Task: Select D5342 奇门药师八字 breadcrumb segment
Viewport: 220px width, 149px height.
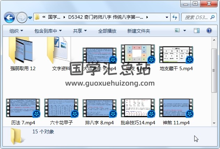Action: [x=105, y=17]
